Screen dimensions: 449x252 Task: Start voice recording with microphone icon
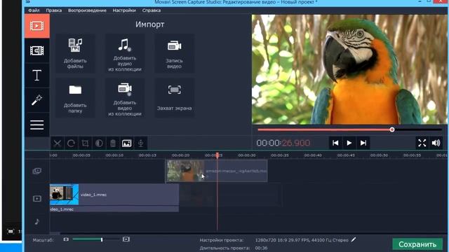pyautogui.click(x=140, y=143)
